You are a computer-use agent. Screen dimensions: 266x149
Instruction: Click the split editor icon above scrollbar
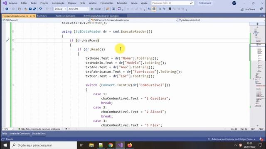coord(258,24)
